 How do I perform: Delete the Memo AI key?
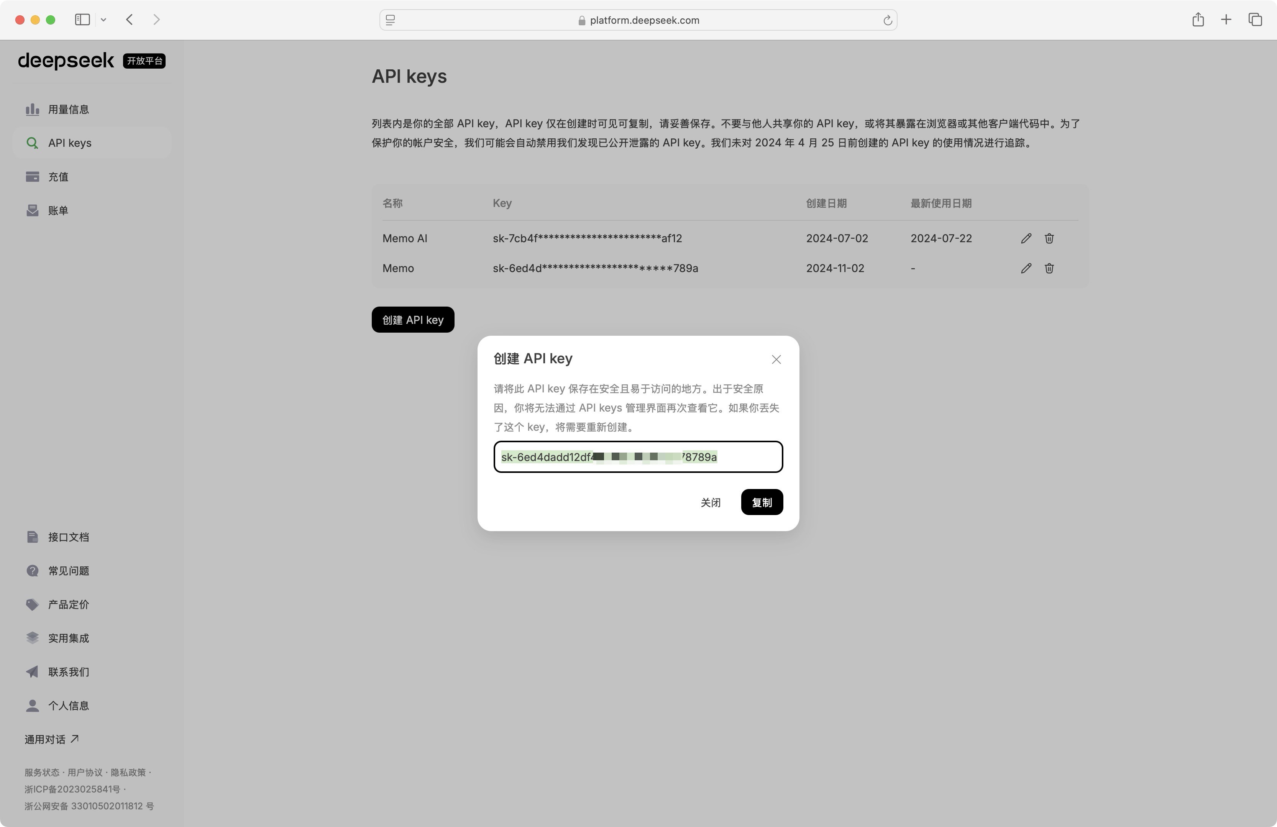pyautogui.click(x=1049, y=238)
